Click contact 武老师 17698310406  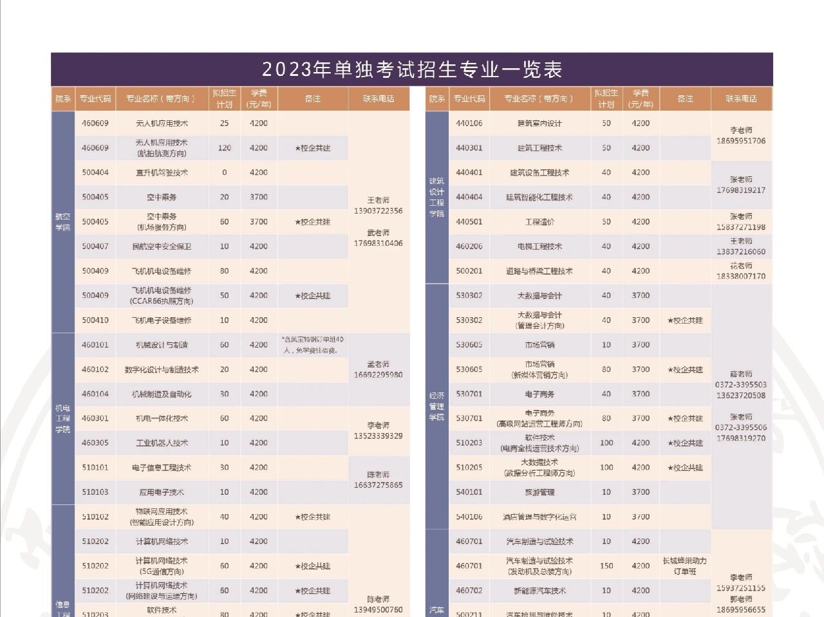pyautogui.click(x=379, y=238)
